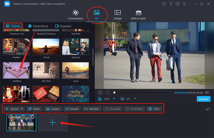Image resolution: width=214 pixels, height=138 pixels.
Task: Click the blue Exporter button
Action: coord(203,99)
